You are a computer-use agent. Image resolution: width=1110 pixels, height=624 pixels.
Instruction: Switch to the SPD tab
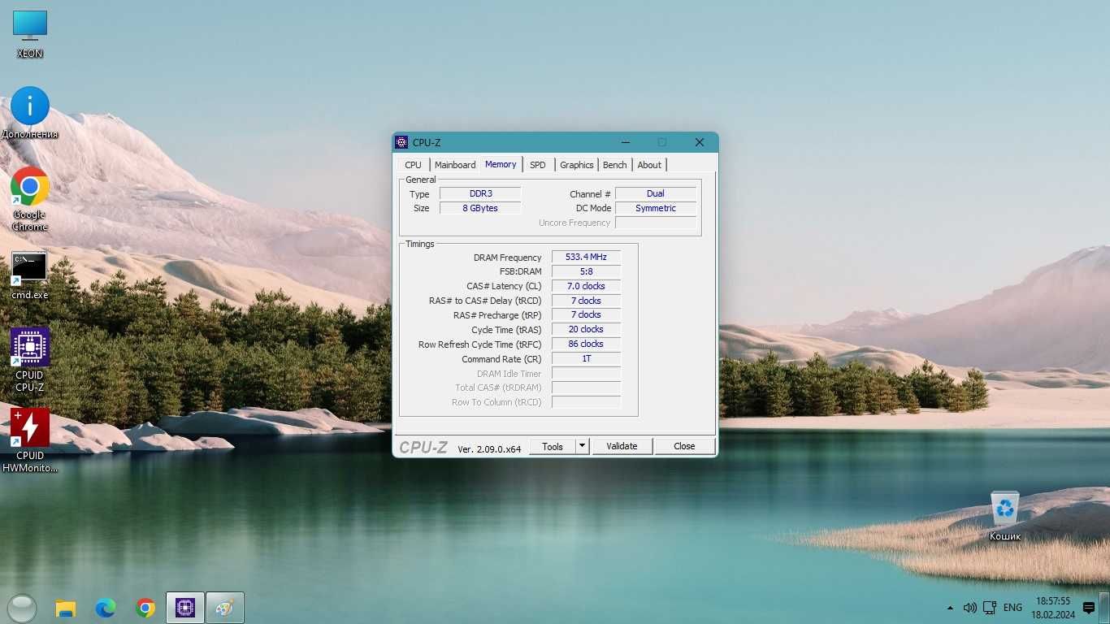point(538,165)
